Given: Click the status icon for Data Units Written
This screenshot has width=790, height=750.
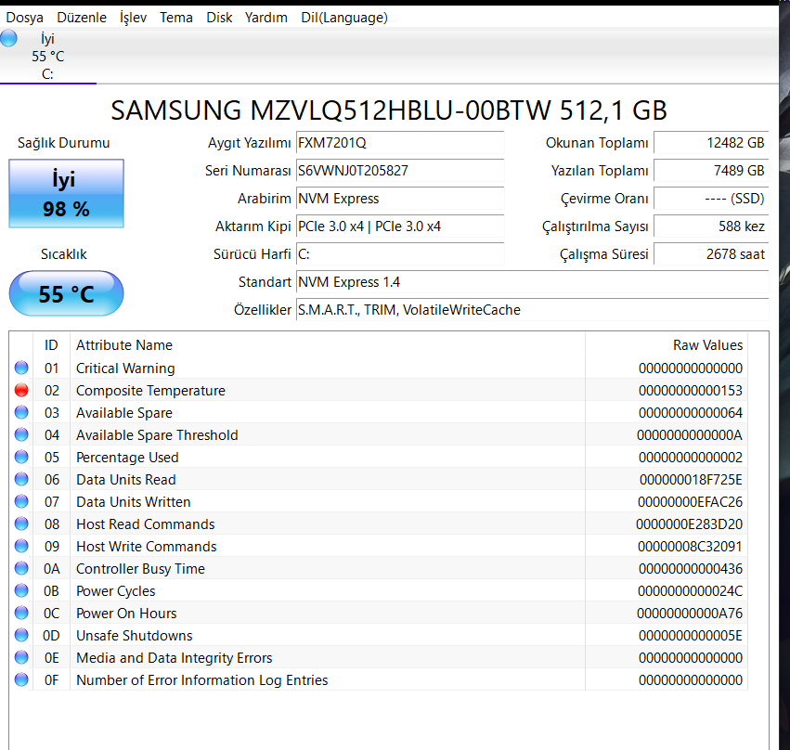Looking at the screenshot, I should [21, 501].
